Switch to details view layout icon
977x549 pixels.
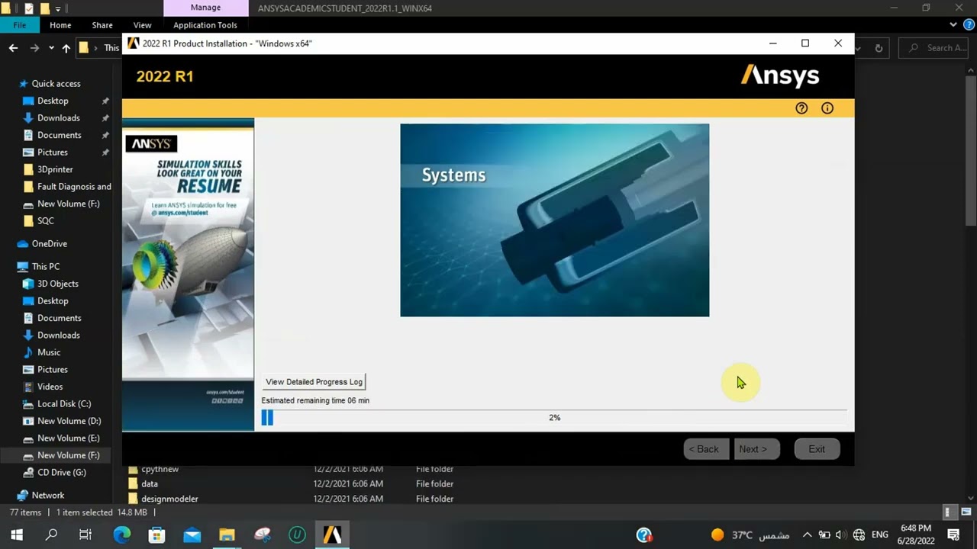click(949, 512)
